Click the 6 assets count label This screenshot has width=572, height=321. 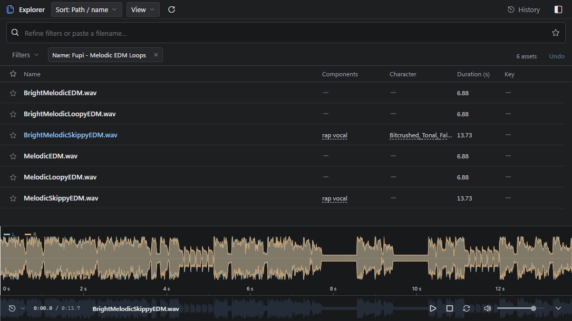tap(527, 56)
